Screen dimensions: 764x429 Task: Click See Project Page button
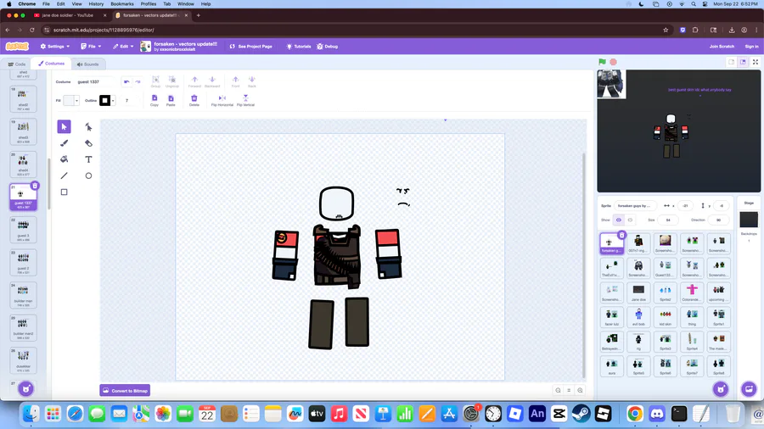coord(251,47)
